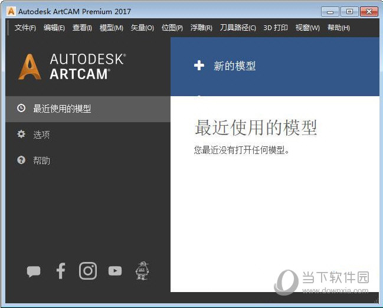Open the 3D 打印 menu
Image resolution: width=383 pixels, height=308 pixels.
click(276, 28)
